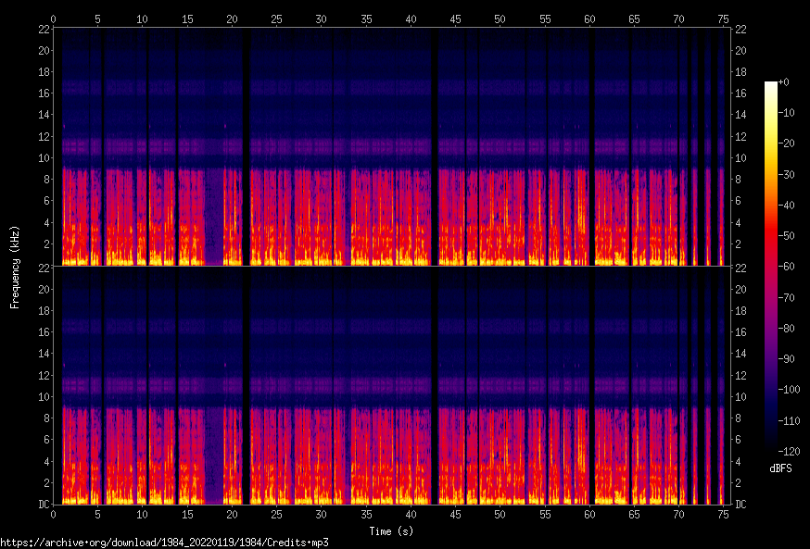Click the 35 tick on the bottom time axis
Viewport: 810px width, 549px height.
coord(366,514)
